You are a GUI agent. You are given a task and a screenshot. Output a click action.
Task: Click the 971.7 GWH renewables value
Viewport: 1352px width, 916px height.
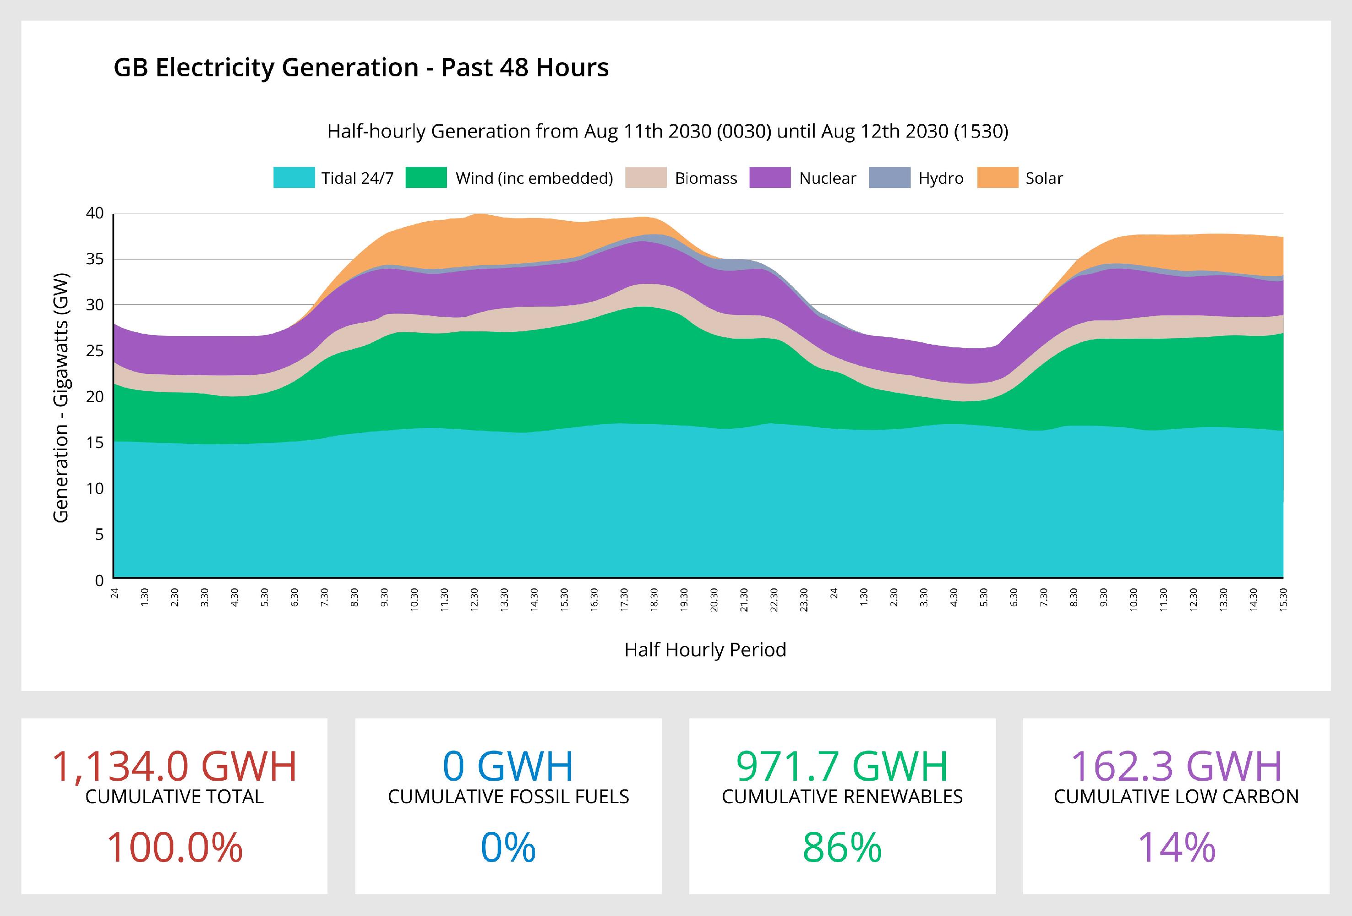pos(842,766)
